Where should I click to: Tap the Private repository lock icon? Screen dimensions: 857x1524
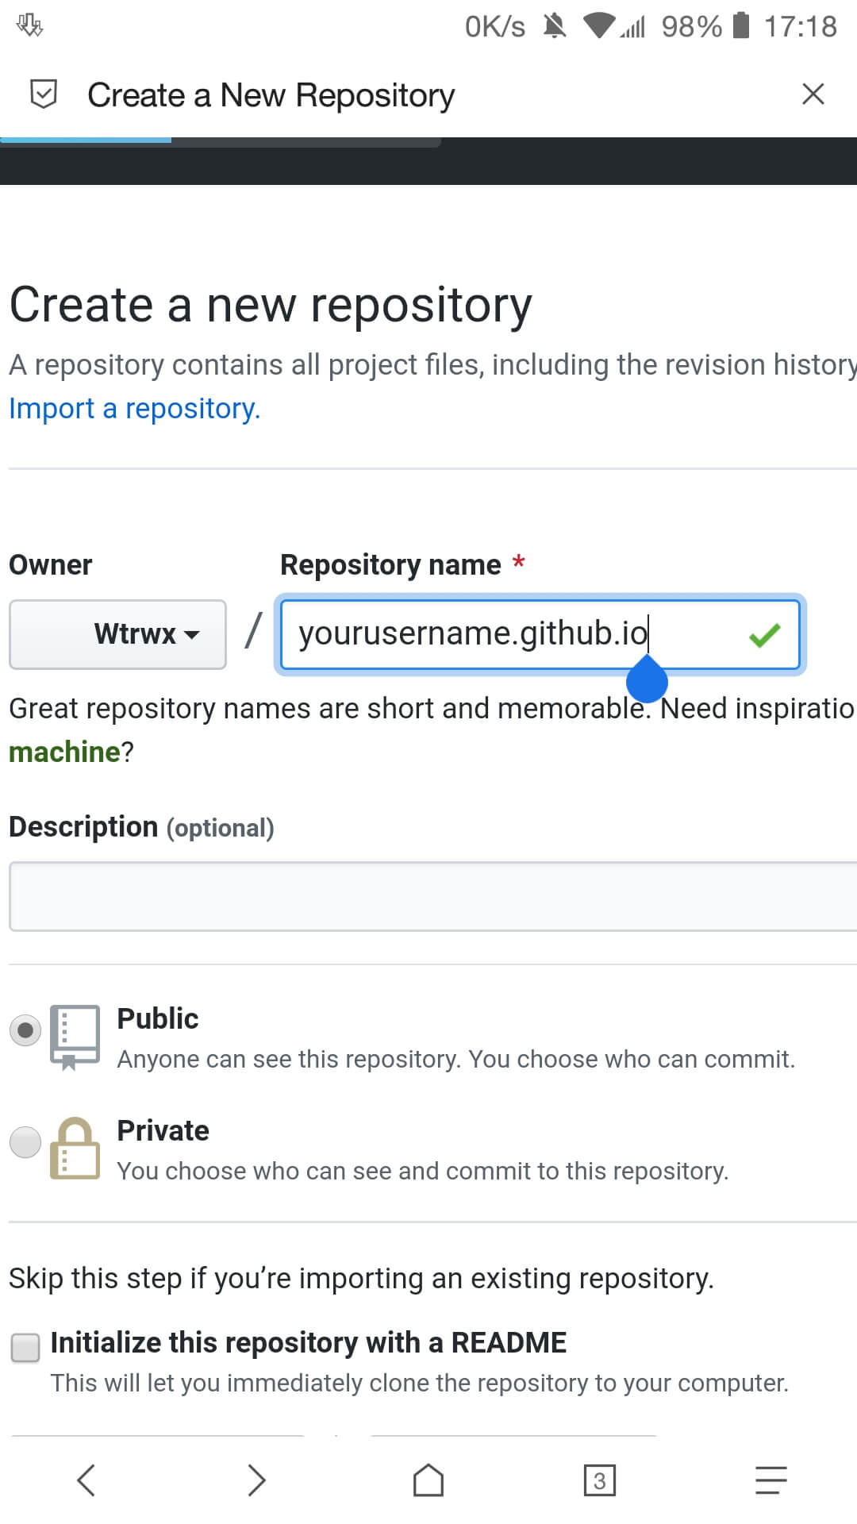click(x=75, y=1149)
